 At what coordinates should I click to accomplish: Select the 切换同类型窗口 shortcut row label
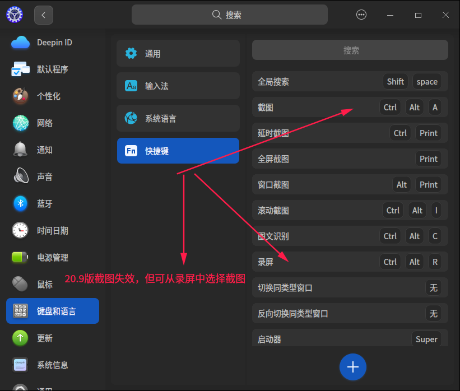(x=285, y=288)
